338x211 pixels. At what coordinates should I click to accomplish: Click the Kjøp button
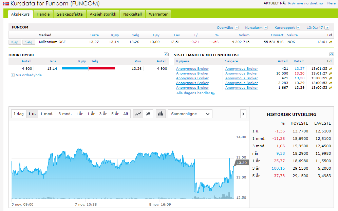click(15, 42)
